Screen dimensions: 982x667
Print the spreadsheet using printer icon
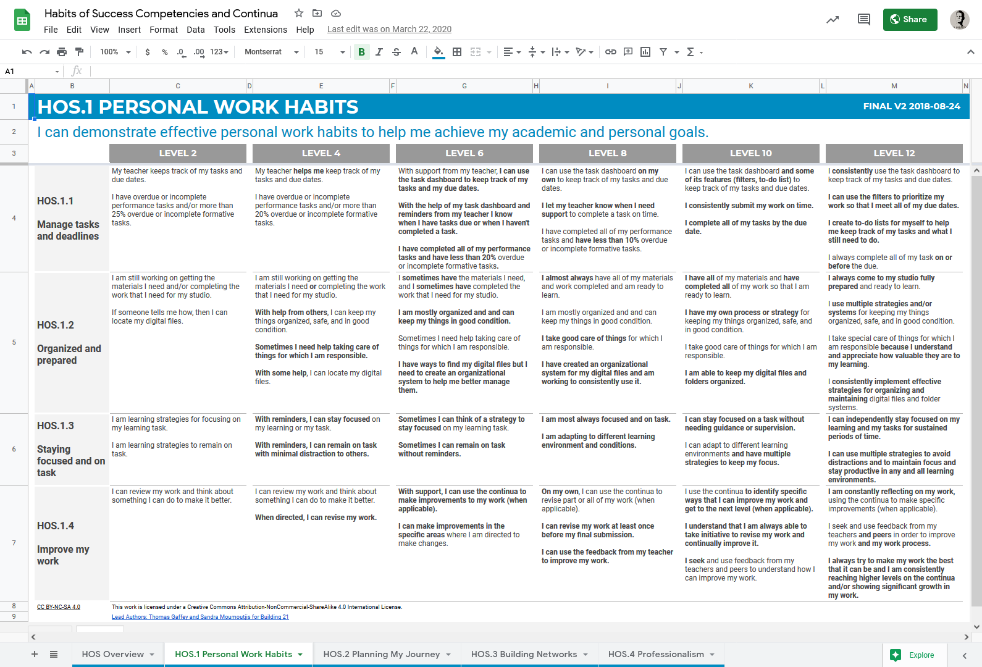tap(62, 52)
